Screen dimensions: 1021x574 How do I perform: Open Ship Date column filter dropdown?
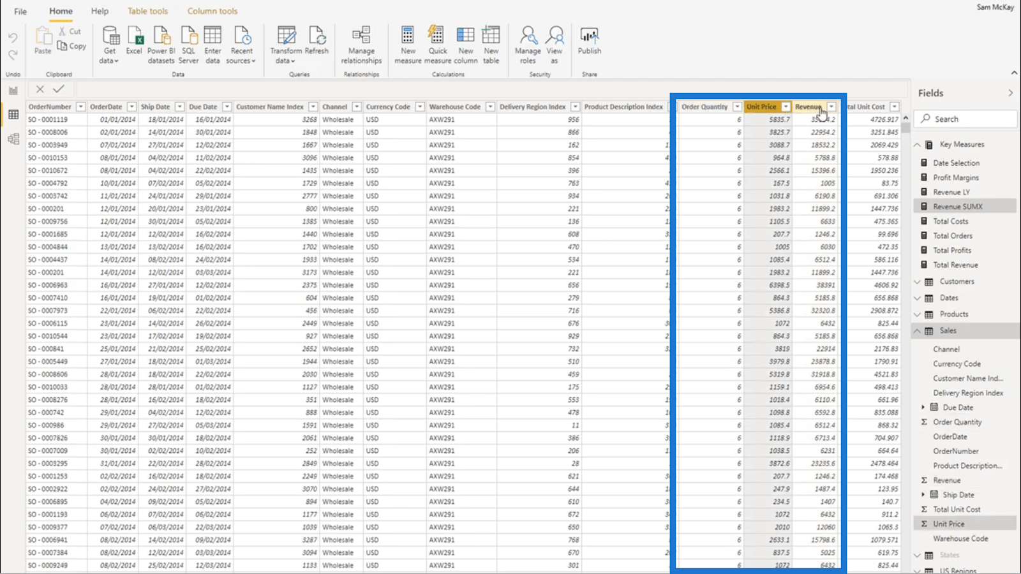click(180, 107)
